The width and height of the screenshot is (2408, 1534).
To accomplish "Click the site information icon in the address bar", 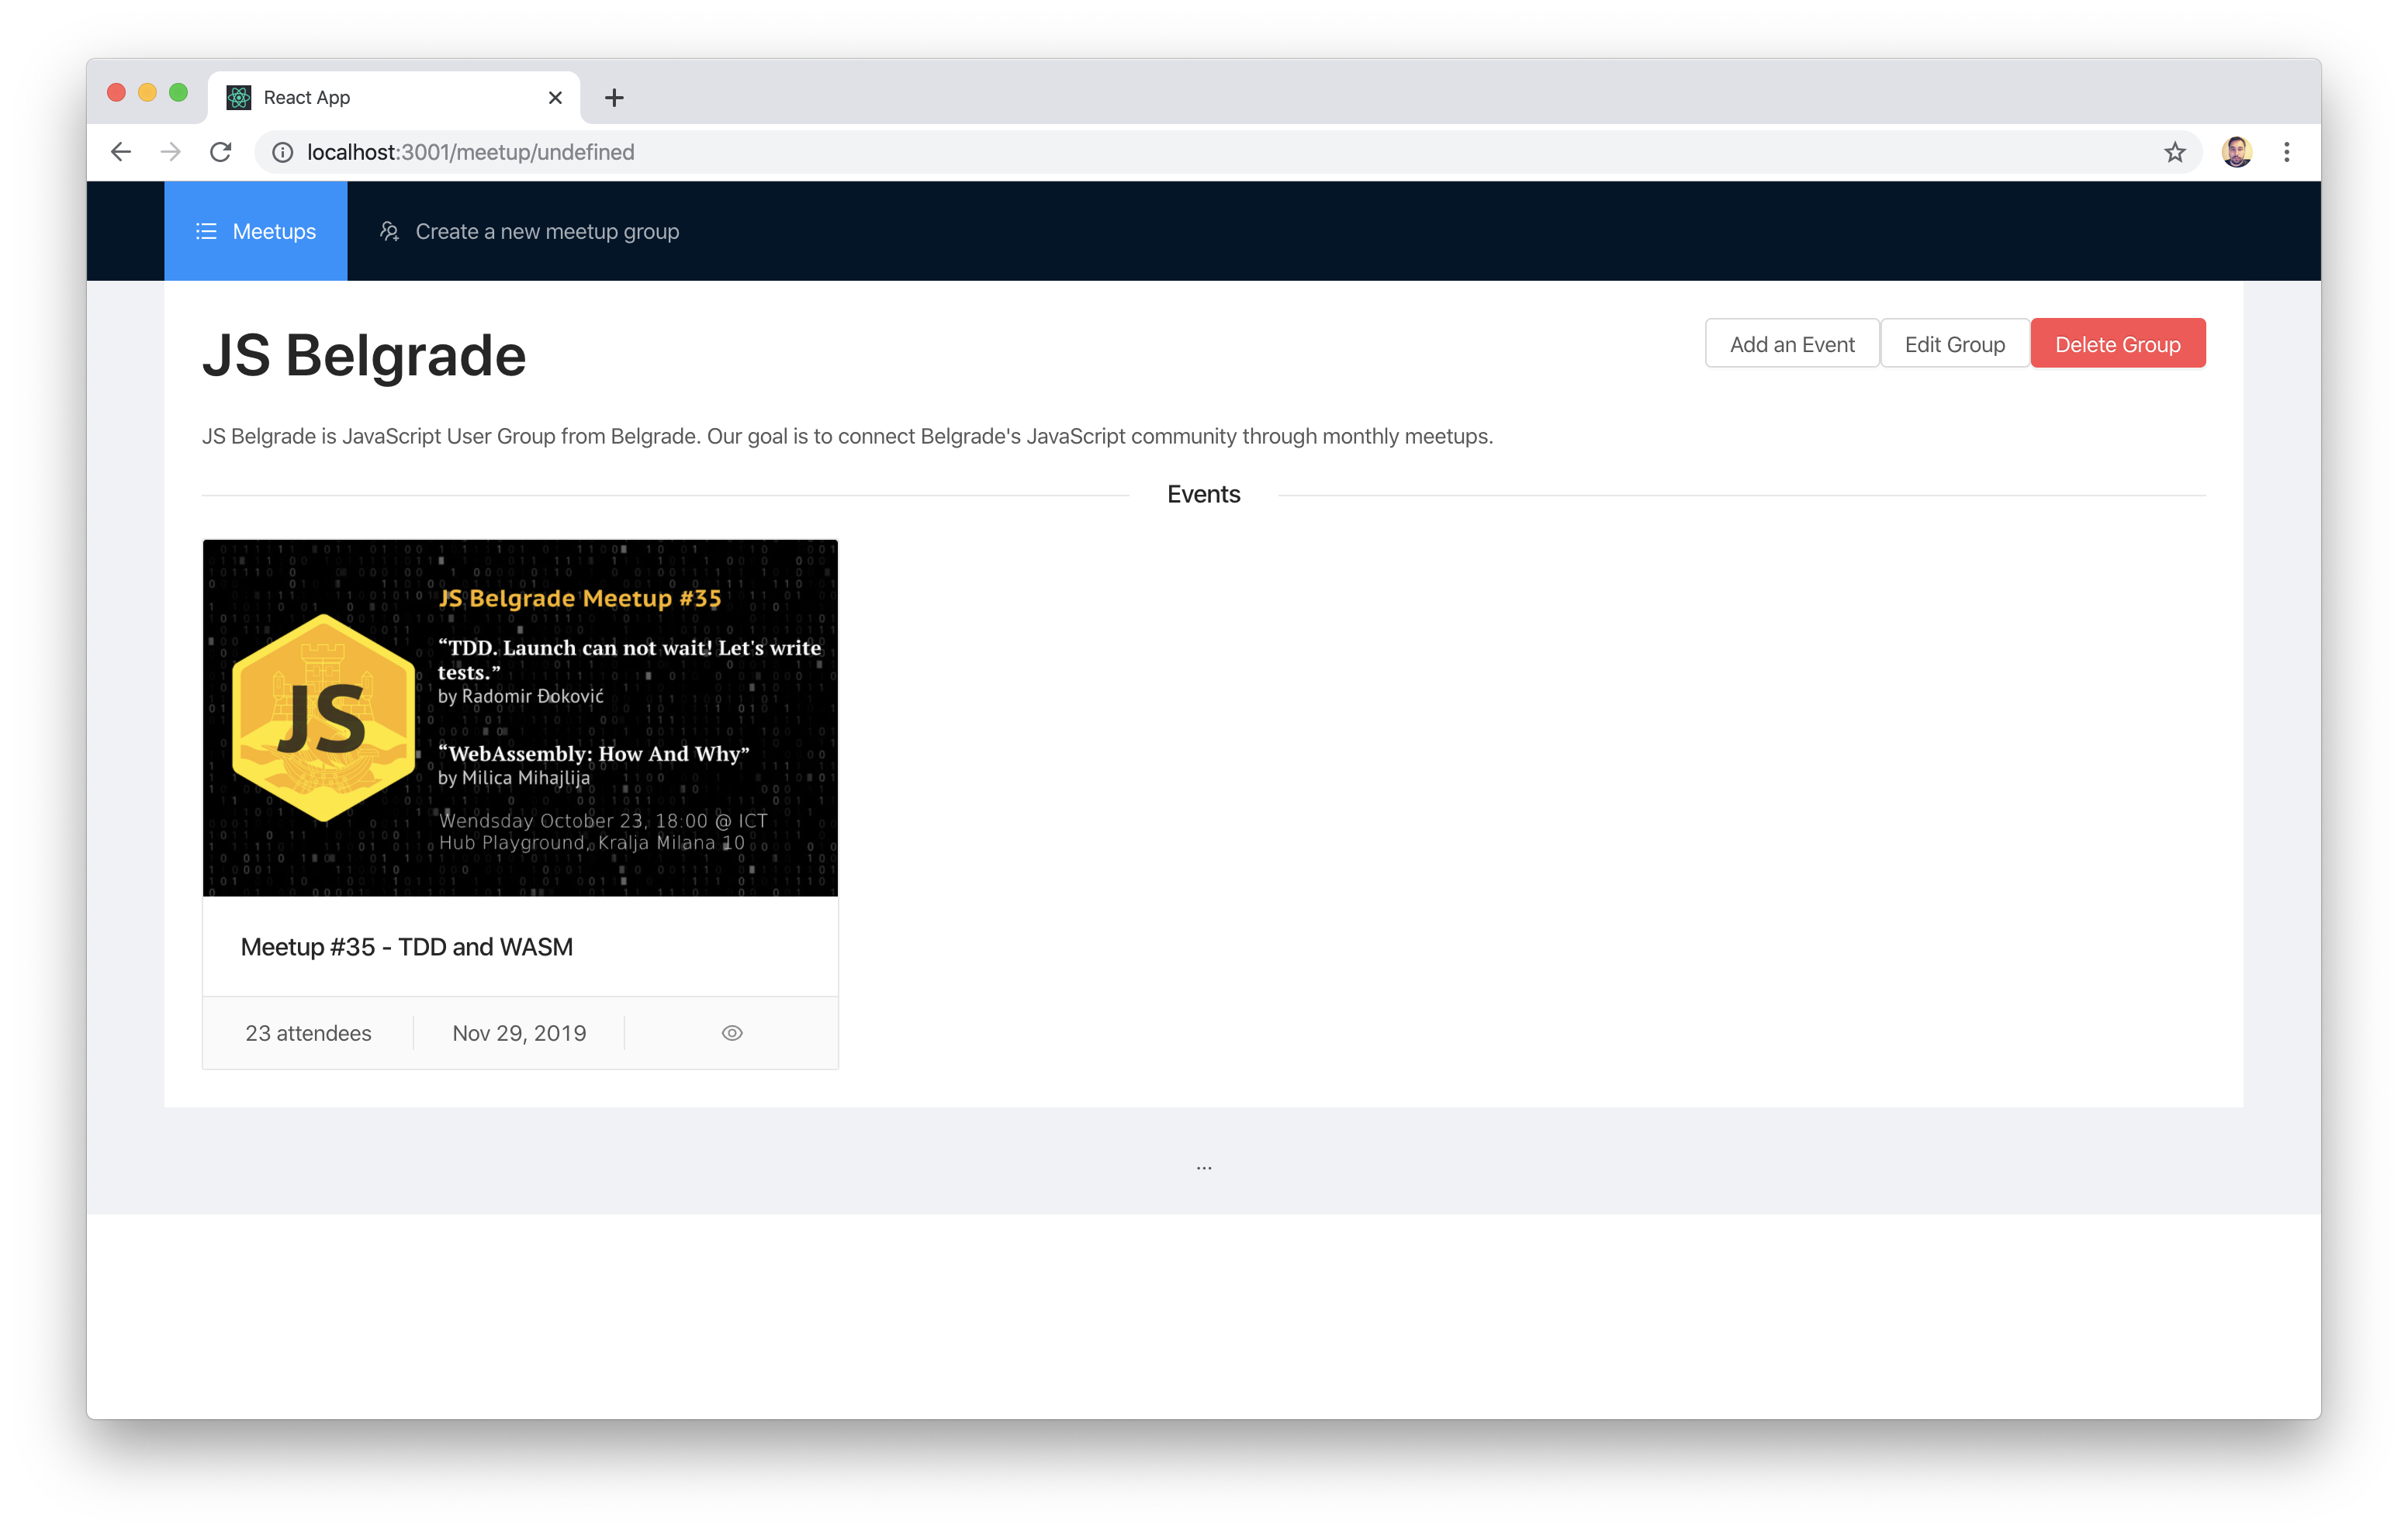I will click(283, 152).
